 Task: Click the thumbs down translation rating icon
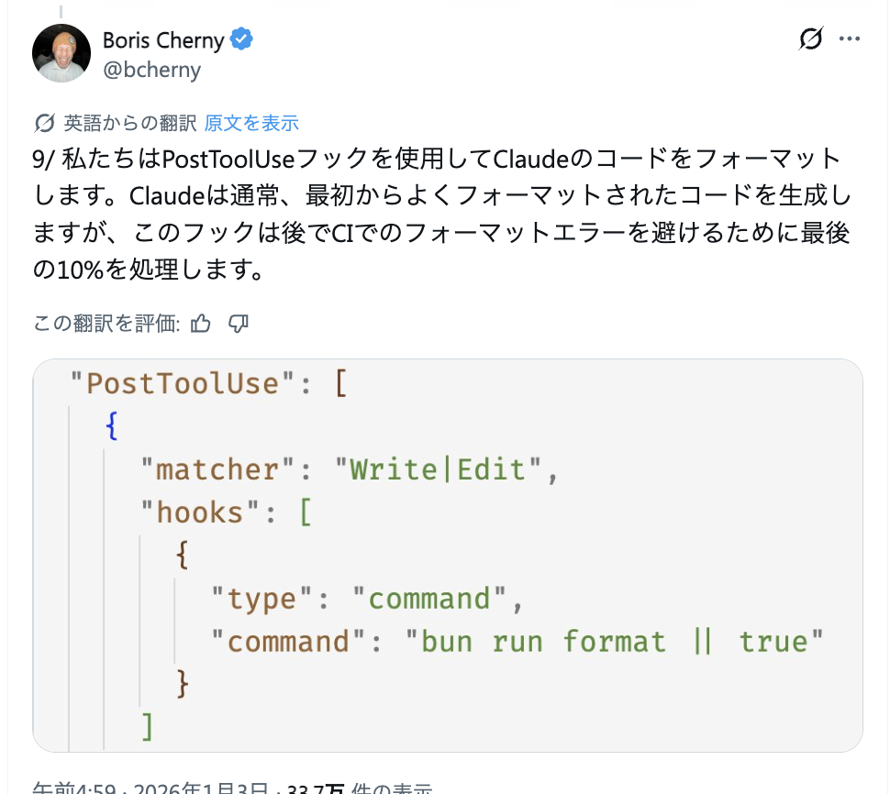239,323
